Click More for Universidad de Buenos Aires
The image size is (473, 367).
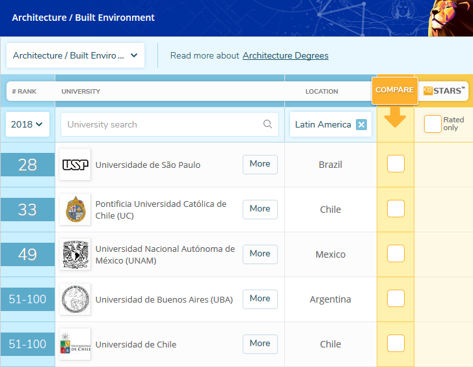pyautogui.click(x=260, y=299)
